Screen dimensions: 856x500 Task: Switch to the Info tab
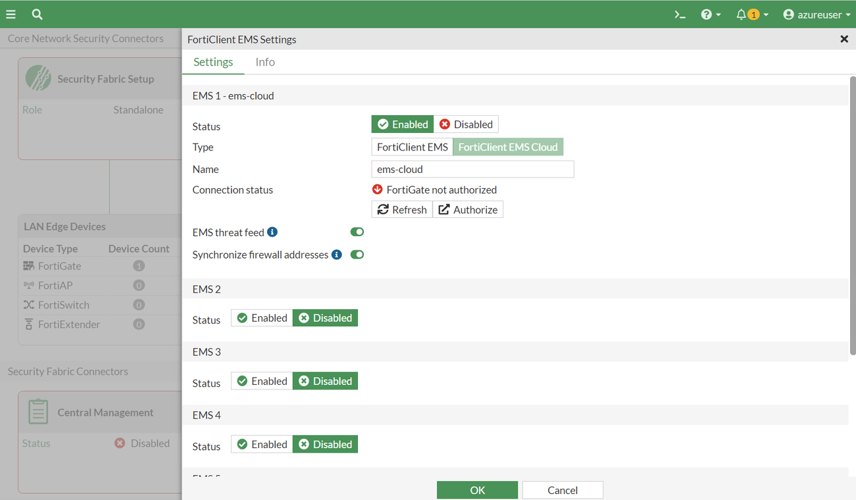coord(265,62)
